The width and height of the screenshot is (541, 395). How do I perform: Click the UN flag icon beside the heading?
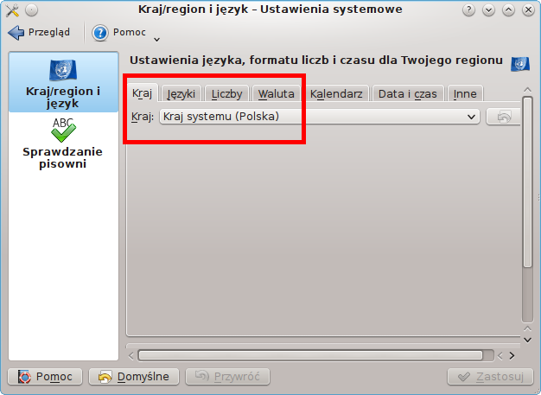[x=520, y=64]
